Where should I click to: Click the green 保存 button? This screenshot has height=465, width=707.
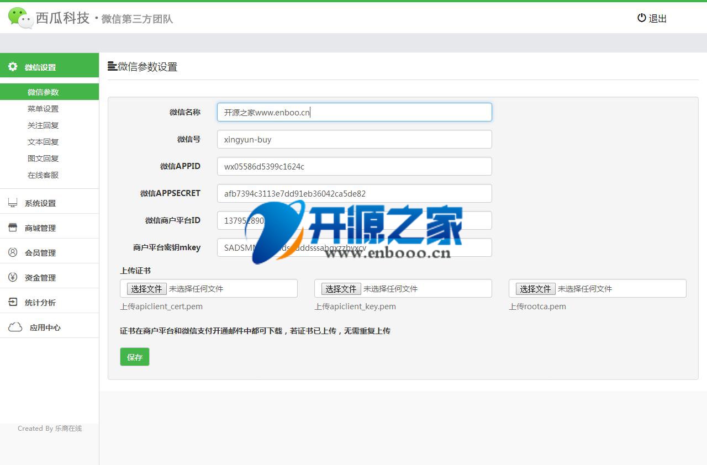coord(135,357)
